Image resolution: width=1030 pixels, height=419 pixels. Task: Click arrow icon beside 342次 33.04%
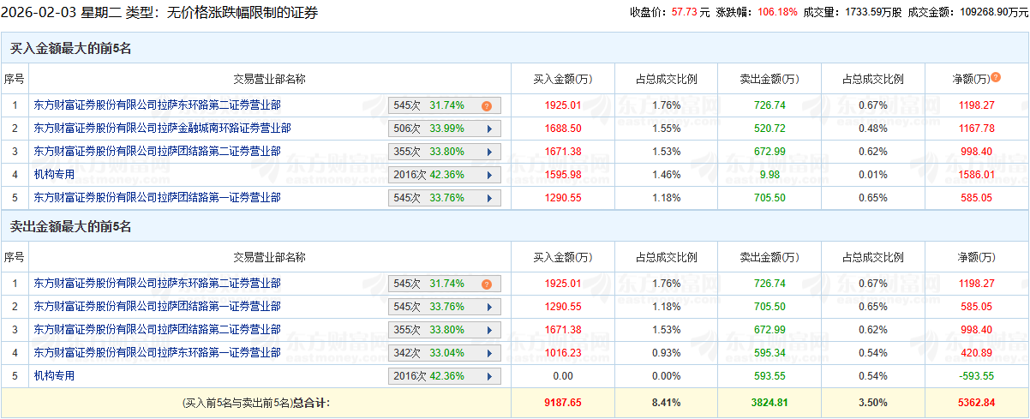(x=489, y=353)
